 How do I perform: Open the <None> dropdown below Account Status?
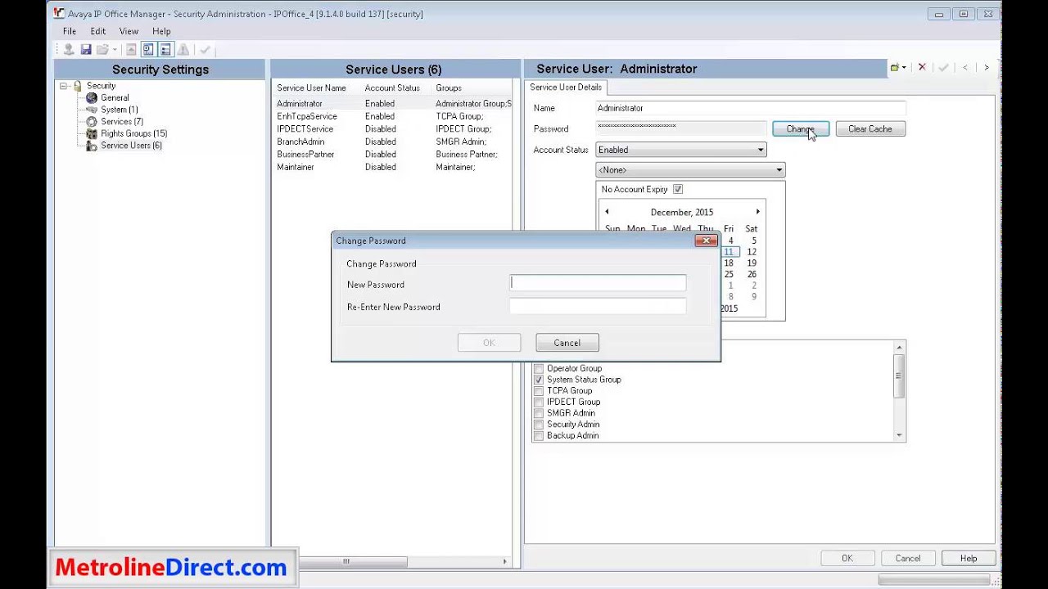click(x=690, y=169)
